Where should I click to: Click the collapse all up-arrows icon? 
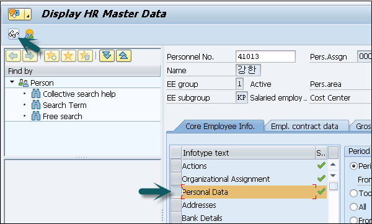click(123, 56)
